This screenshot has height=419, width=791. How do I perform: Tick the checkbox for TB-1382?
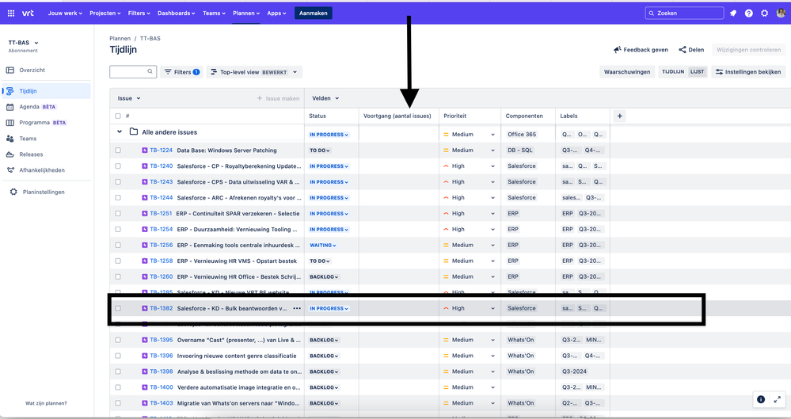pyautogui.click(x=118, y=308)
